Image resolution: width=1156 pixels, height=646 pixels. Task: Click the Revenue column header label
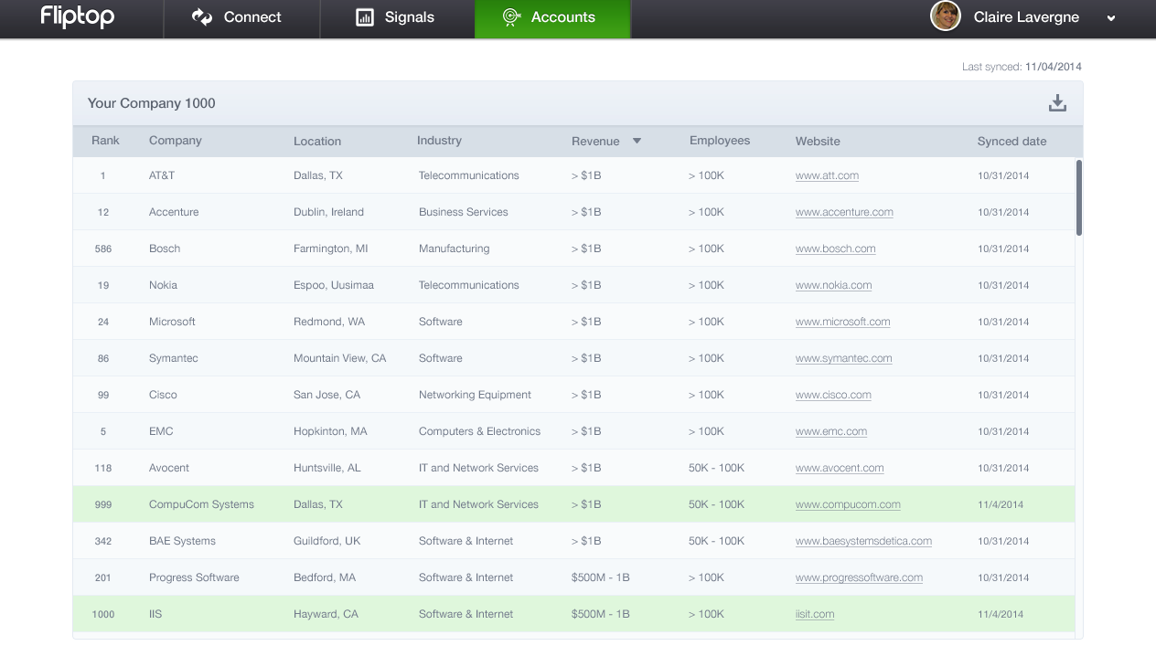(595, 142)
